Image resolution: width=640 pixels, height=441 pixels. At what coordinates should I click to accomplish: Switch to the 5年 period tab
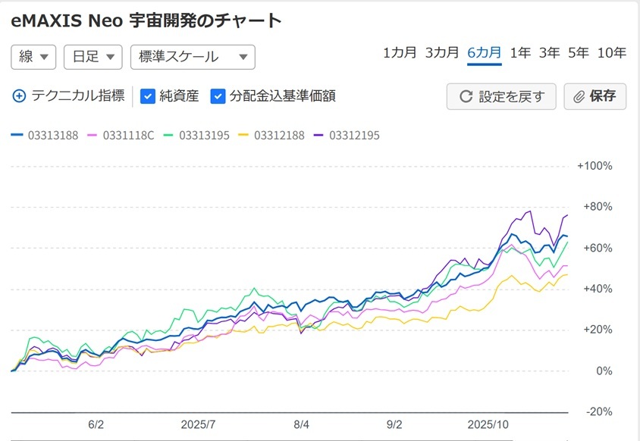point(578,53)
